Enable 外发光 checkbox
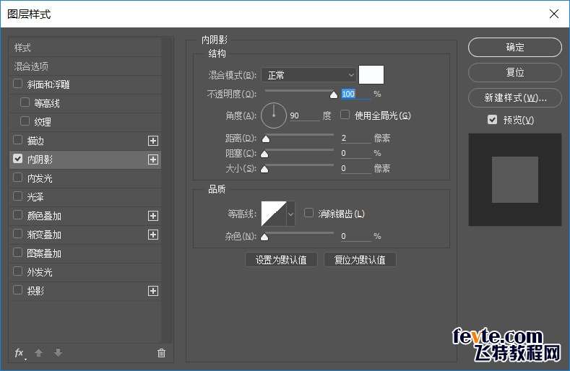570x371 pixels. pos(17,271)
